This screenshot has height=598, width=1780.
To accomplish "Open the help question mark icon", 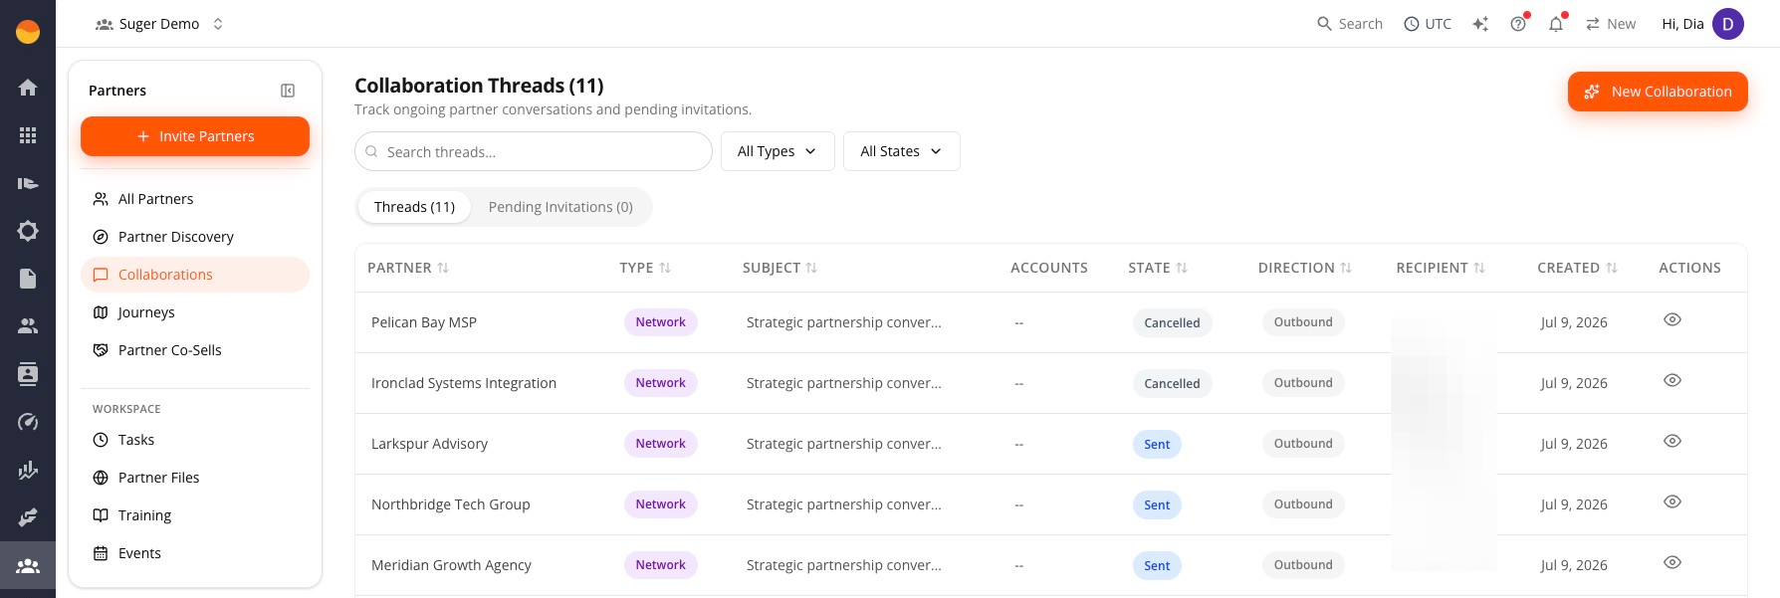I will click(x=1518, y=24).
